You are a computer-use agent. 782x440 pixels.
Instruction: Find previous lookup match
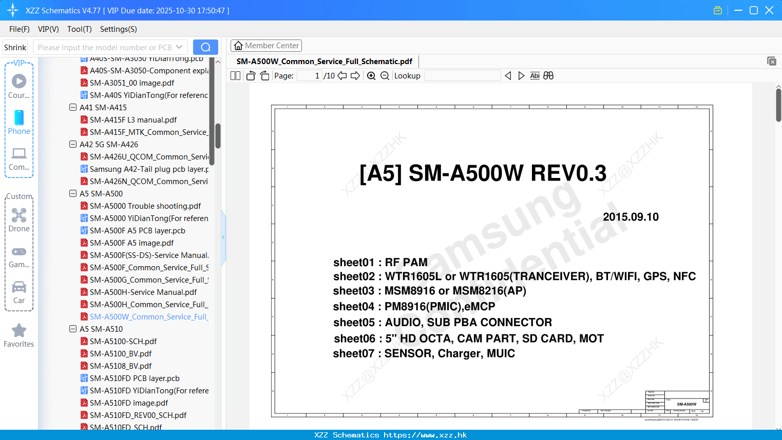[508, 75]
